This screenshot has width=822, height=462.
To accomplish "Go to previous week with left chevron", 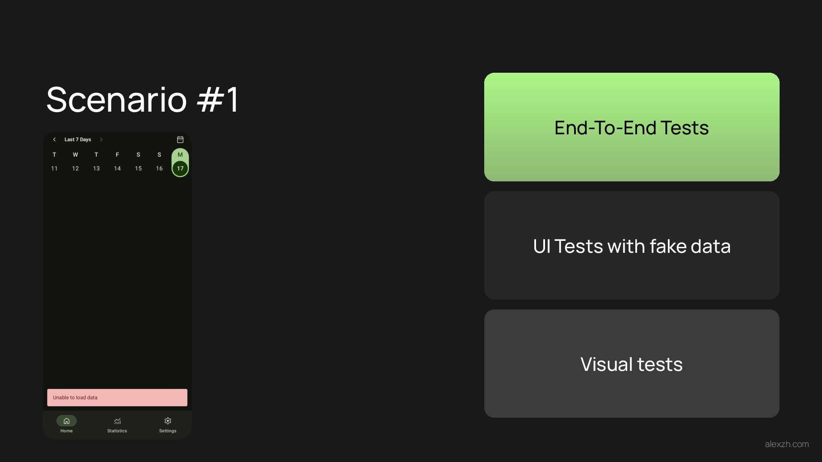I will tap(54, 139).
